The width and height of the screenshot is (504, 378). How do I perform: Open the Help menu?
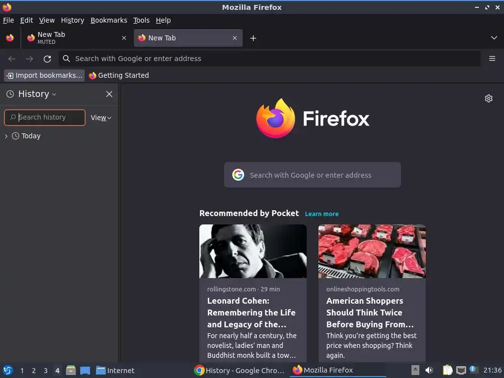[x=163, y=20]
